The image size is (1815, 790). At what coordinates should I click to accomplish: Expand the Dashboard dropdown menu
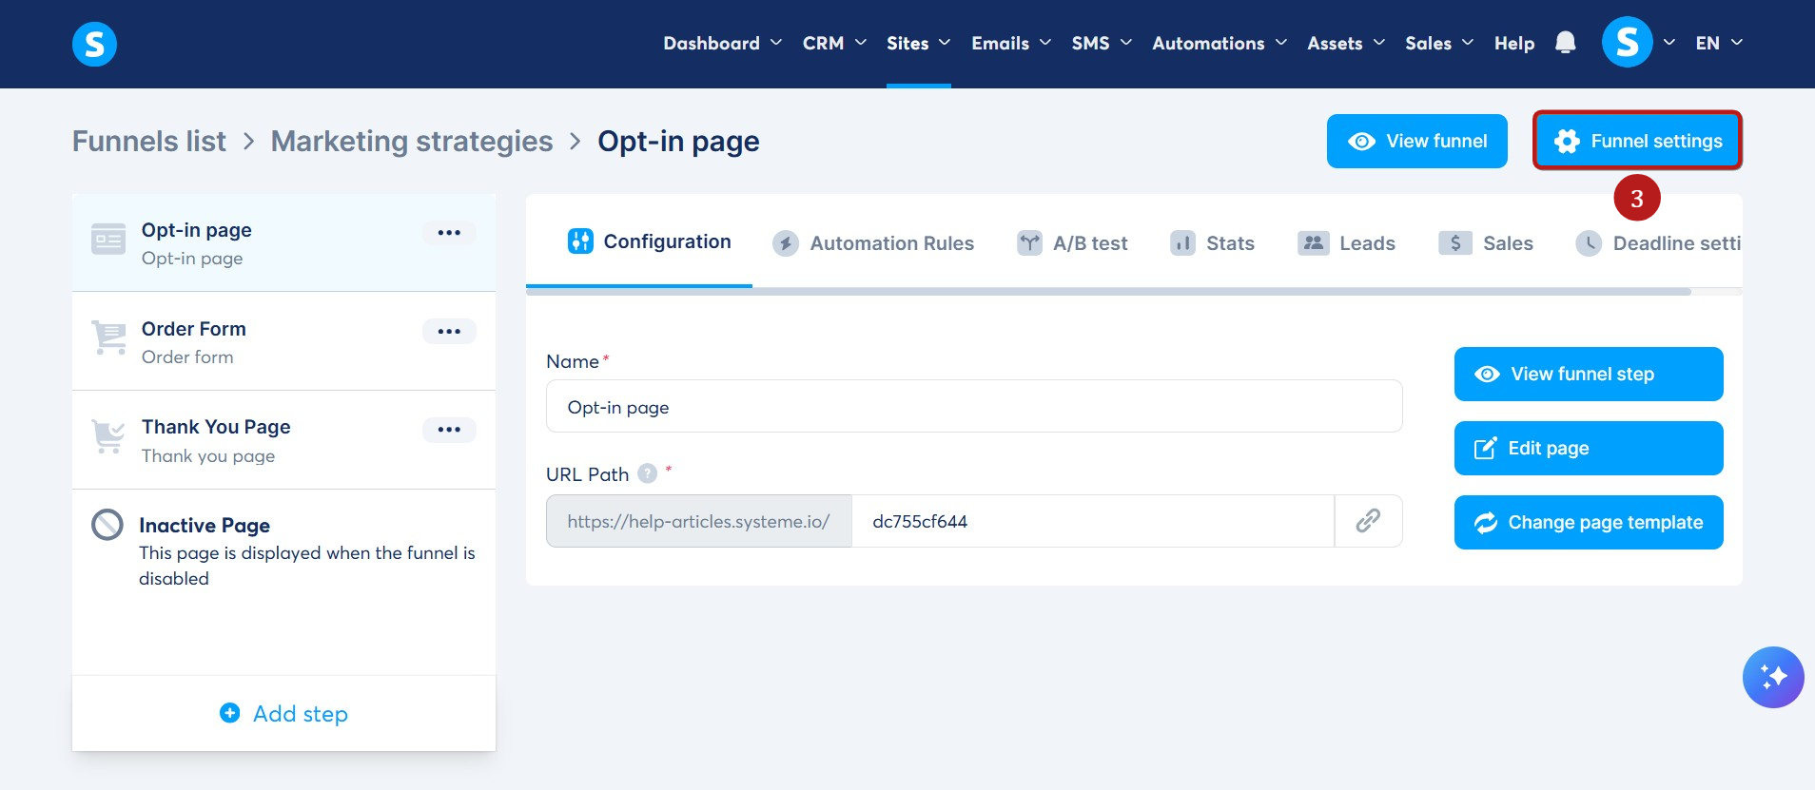click(723, 44)
